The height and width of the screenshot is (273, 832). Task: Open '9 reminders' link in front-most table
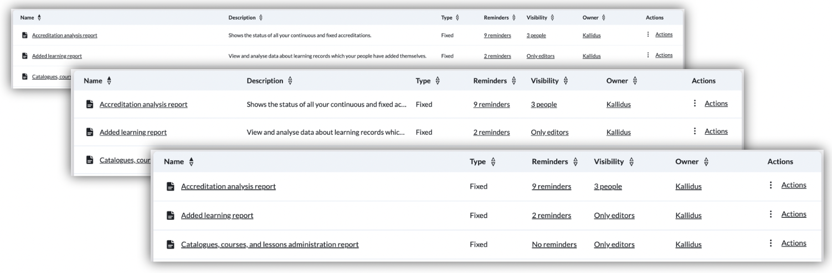pyautogui.click(x=551, y=187)
